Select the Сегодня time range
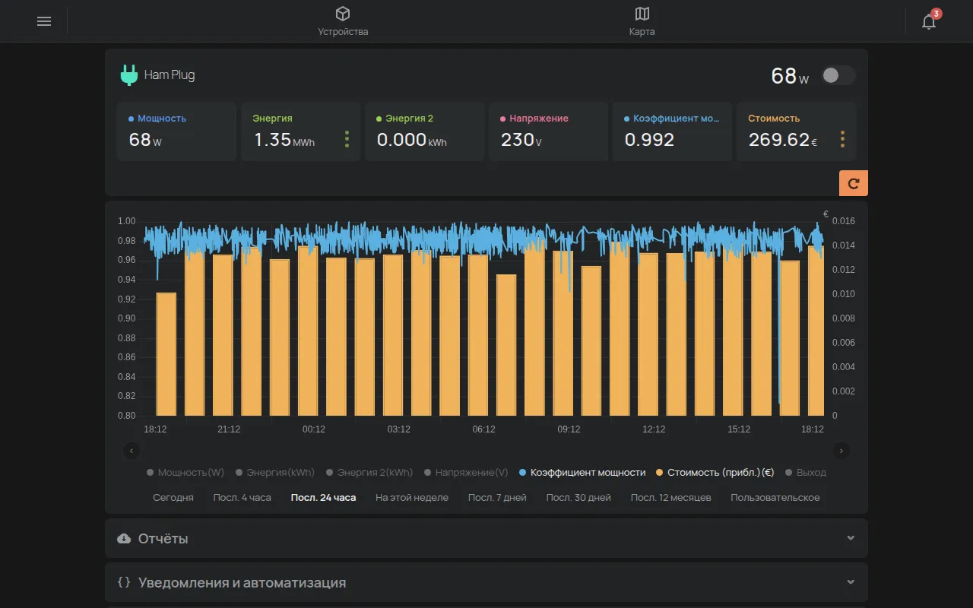Screen dimensions: 973x608 coord(173,498)
